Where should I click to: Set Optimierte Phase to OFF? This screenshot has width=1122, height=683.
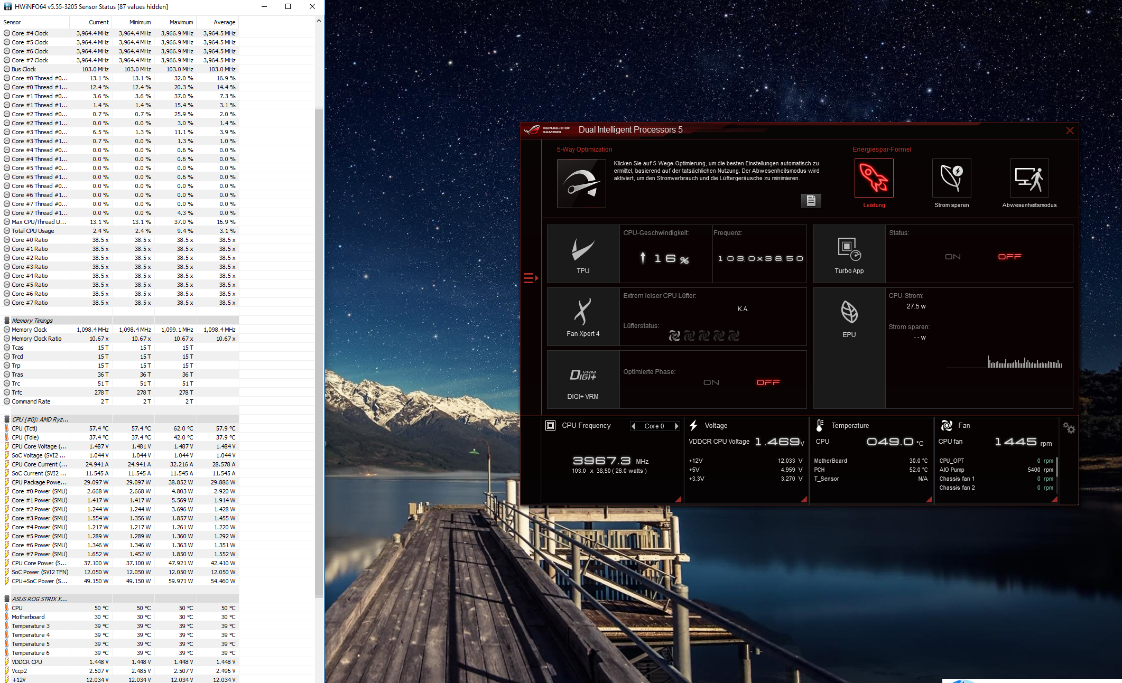[x=768, y=382]
